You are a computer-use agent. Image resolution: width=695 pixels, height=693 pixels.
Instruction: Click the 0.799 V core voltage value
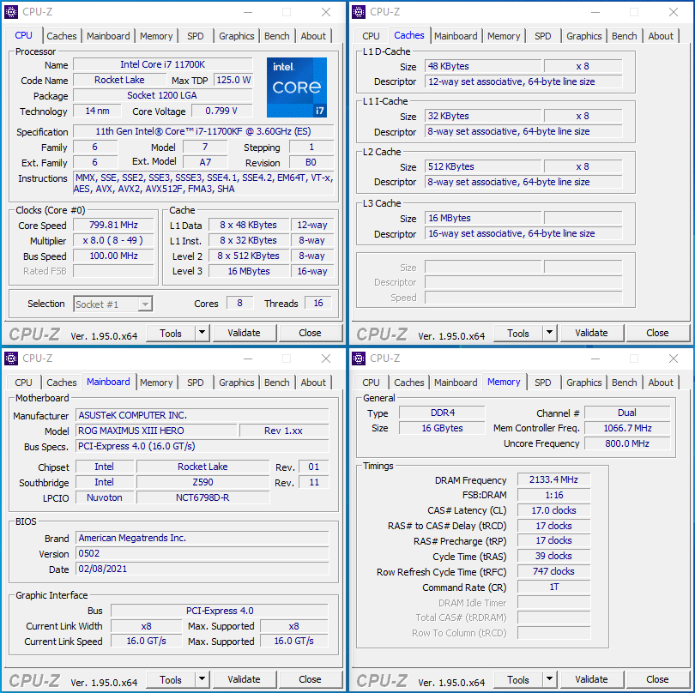[x=221, y=111]
